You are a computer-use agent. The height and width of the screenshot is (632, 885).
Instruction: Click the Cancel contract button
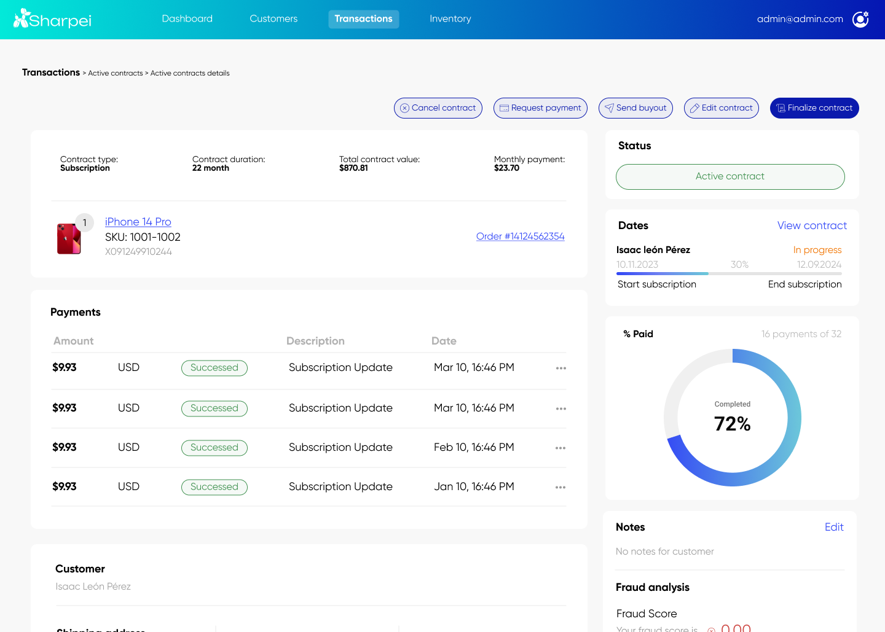438,108
